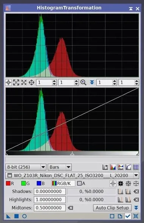This screenshot has width=144, height=223.
Task: Click first auto clip icon in Highlights row
Action: (121, 200)
